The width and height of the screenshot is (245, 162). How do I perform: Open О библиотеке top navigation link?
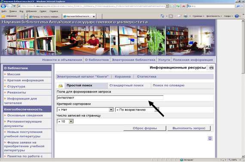click(97, 60)
